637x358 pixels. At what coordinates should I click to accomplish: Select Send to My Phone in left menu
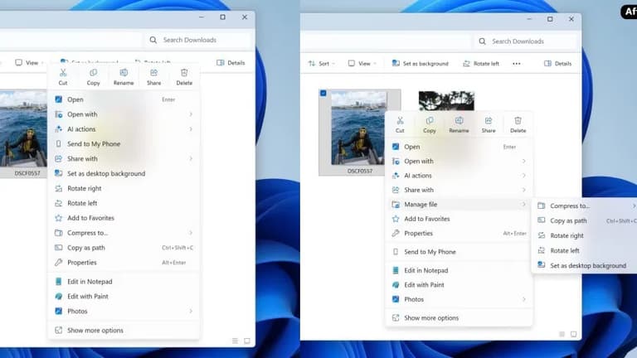[124, 144]
